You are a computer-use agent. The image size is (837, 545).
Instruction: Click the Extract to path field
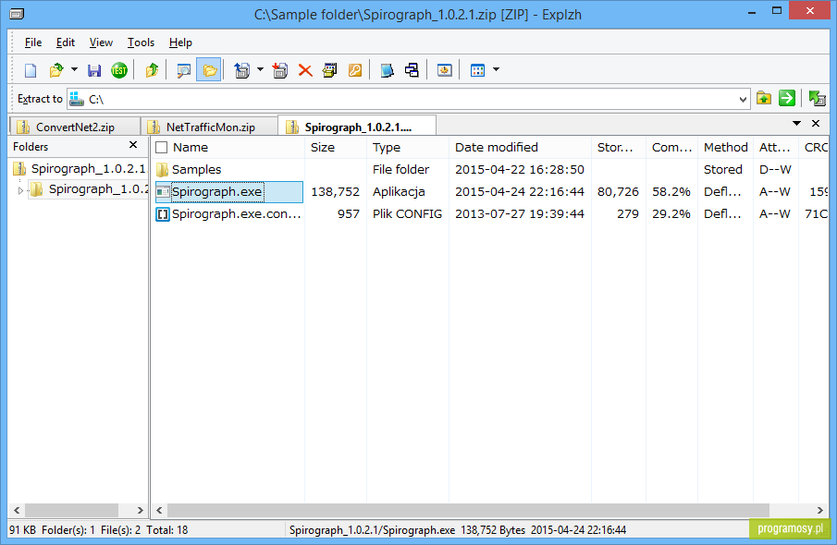pos(409,99)
